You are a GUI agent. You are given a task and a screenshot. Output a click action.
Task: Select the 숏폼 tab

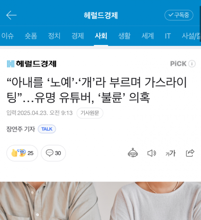(x=31, y=36)
